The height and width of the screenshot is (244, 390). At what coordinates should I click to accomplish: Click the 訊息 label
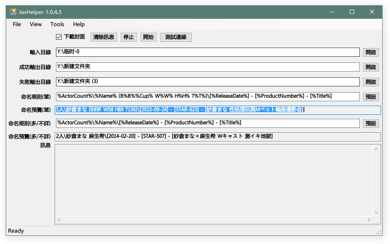pos(45,145)
